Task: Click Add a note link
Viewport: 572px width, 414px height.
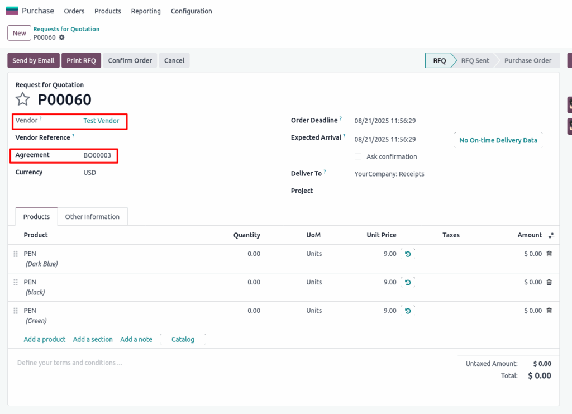Action: [x=136, y=340]
